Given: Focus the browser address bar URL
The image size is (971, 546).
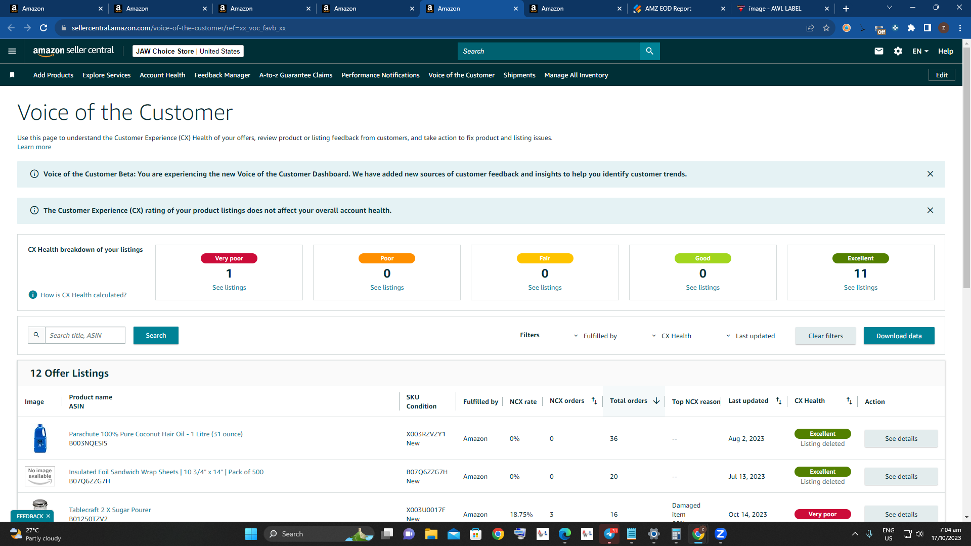Looking at the screenshot, I should coord(179,28).
